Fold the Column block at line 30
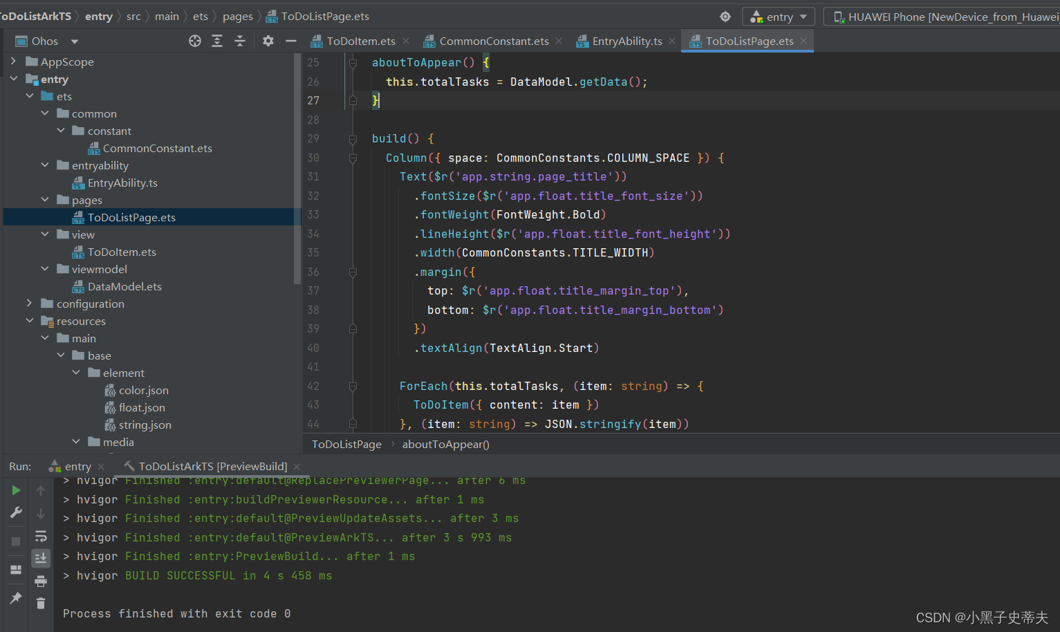 [353, 158]
